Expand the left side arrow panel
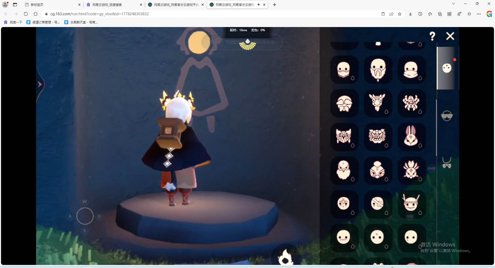This screenshot has width=495, height=268. [x=40, y=84]
